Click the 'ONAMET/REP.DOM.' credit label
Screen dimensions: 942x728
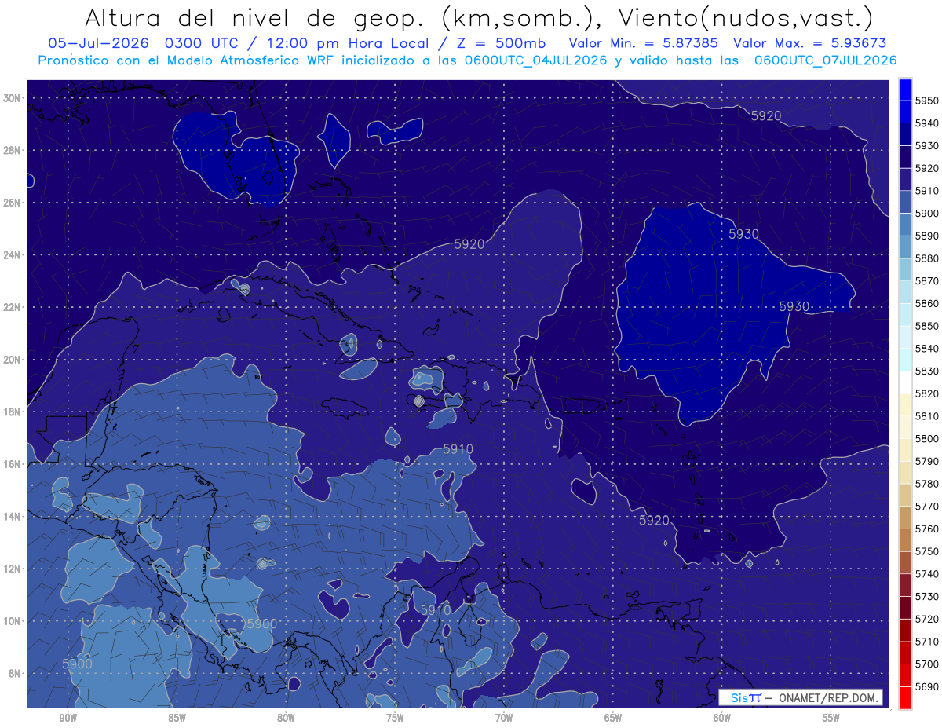click(x=828, y=697)
